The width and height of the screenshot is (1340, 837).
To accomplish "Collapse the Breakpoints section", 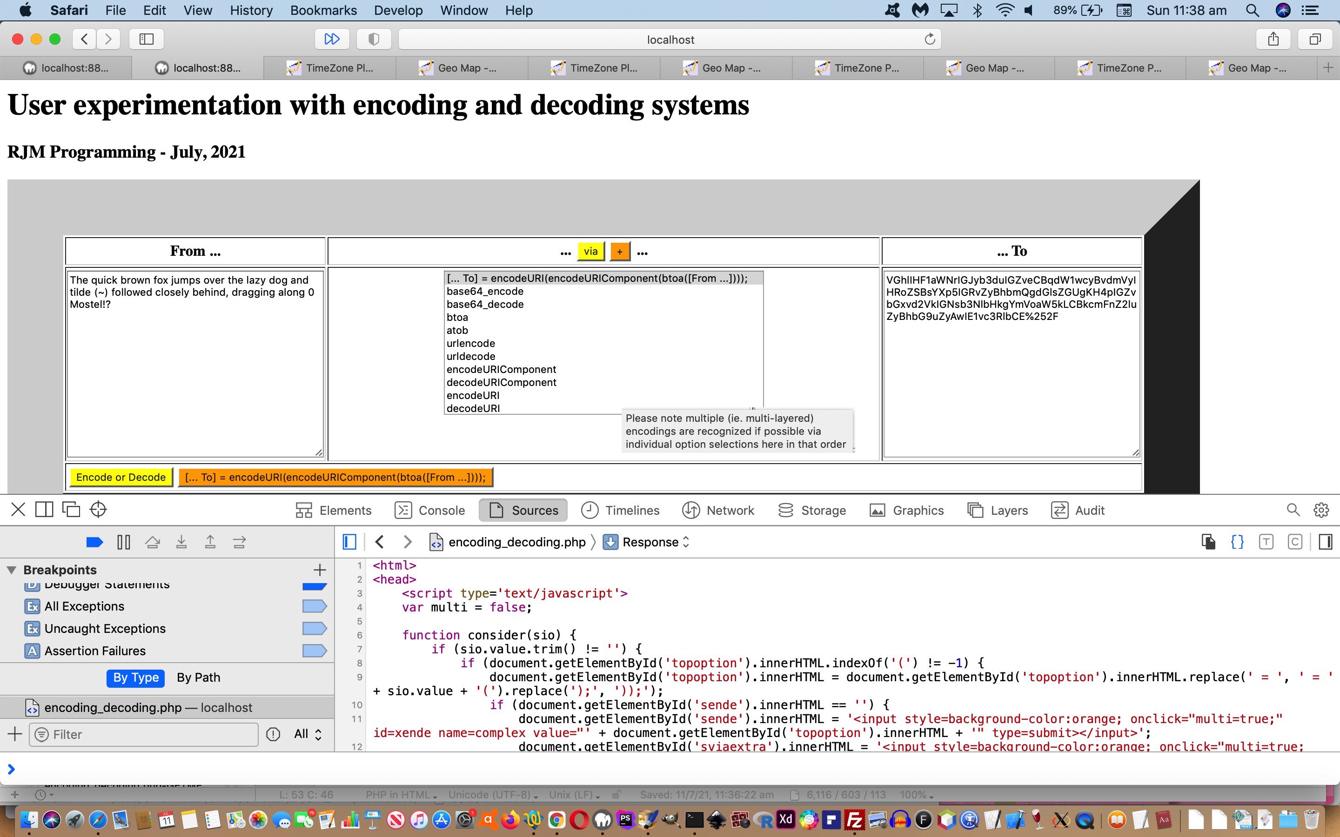I will tap(11, 570).
